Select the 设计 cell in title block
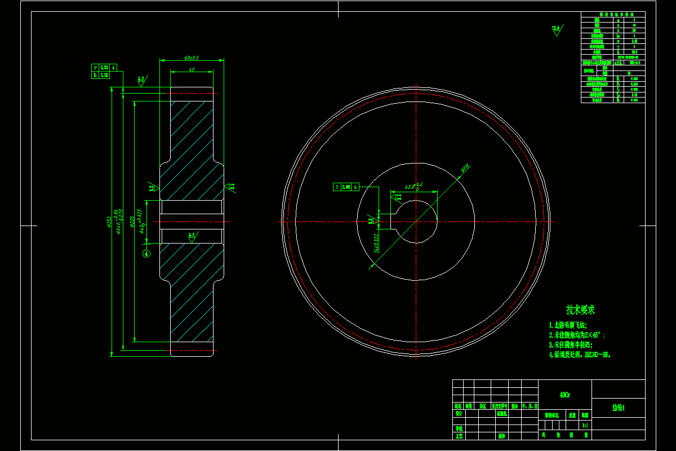676x451 pixels. pyautogui.click(x=459, y=413)
